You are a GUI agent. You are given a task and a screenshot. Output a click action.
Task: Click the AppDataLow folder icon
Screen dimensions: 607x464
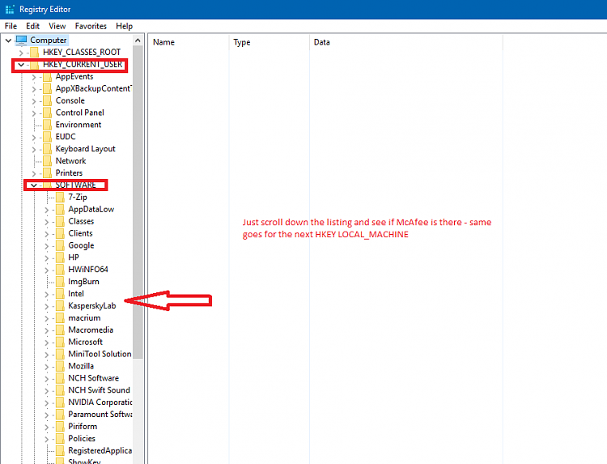(60, 209)
